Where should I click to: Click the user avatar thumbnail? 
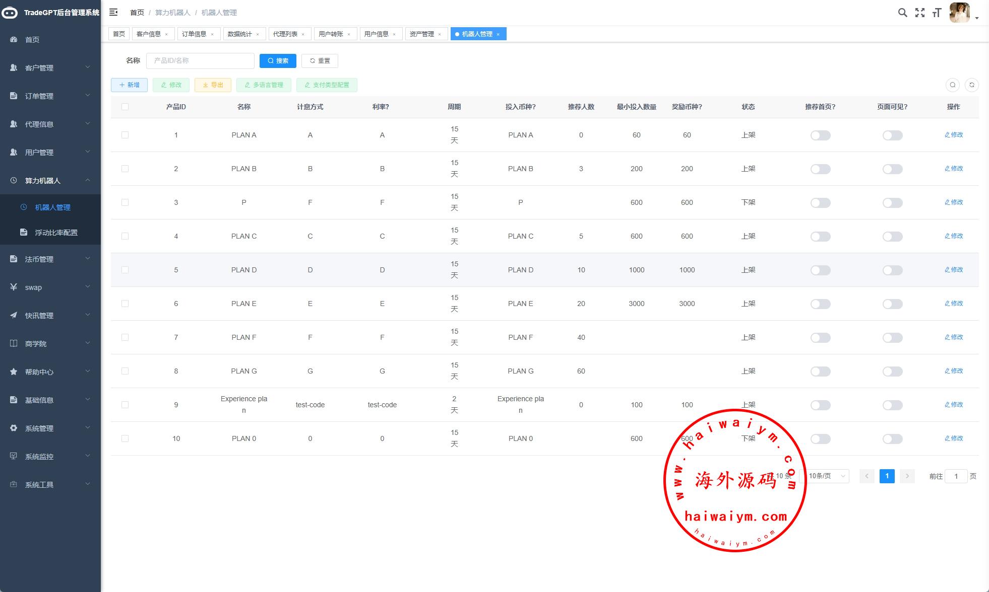959,13
